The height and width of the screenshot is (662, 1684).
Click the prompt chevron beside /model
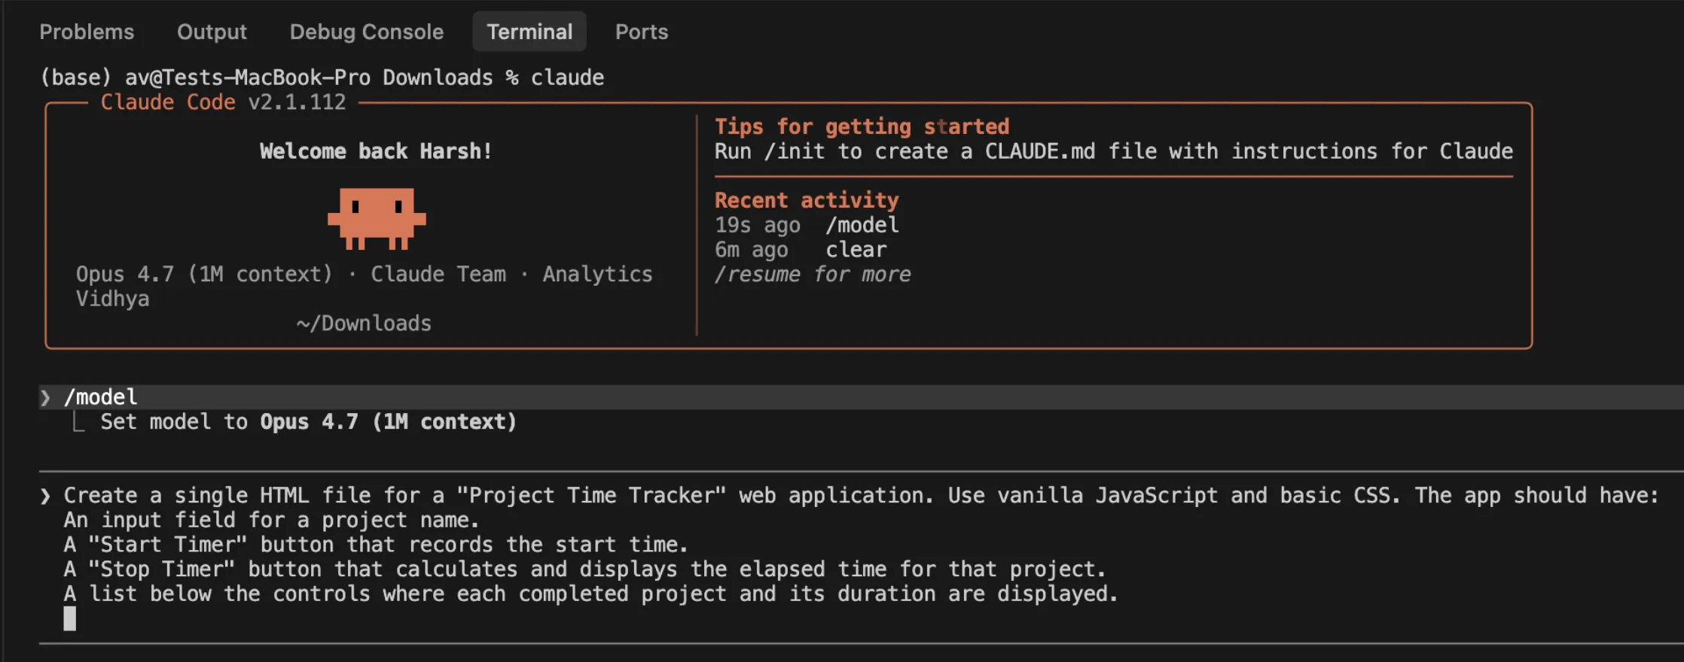[46, 397]
